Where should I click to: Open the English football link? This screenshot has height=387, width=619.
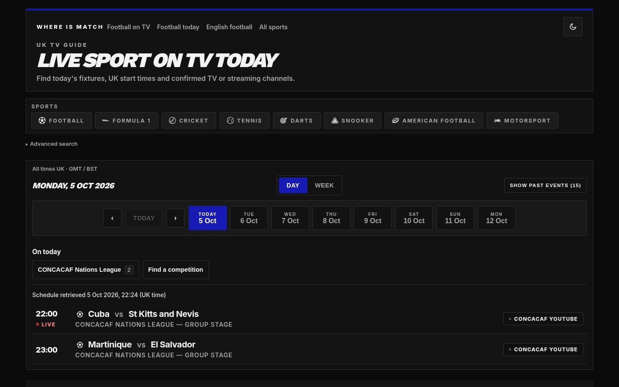click(229, 27)
